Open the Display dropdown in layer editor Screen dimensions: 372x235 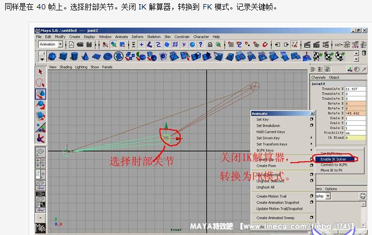[x=328, y=196]
